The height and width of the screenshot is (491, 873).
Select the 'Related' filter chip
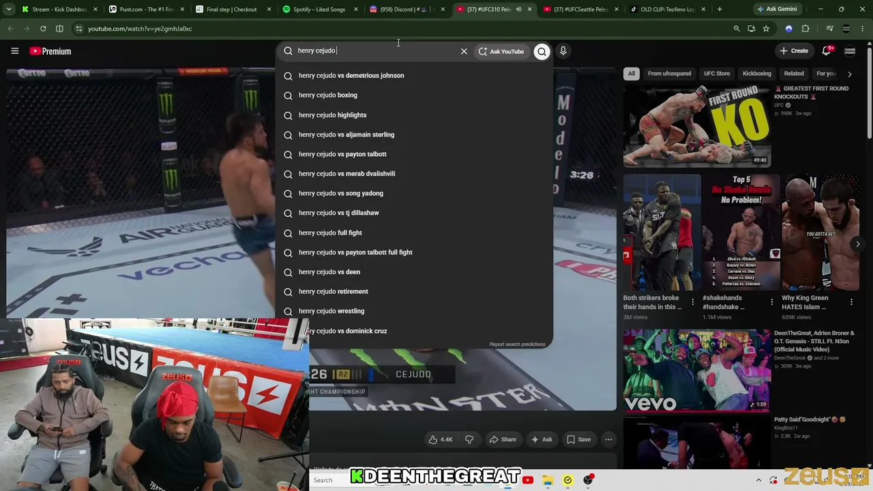tap(794, 74)
